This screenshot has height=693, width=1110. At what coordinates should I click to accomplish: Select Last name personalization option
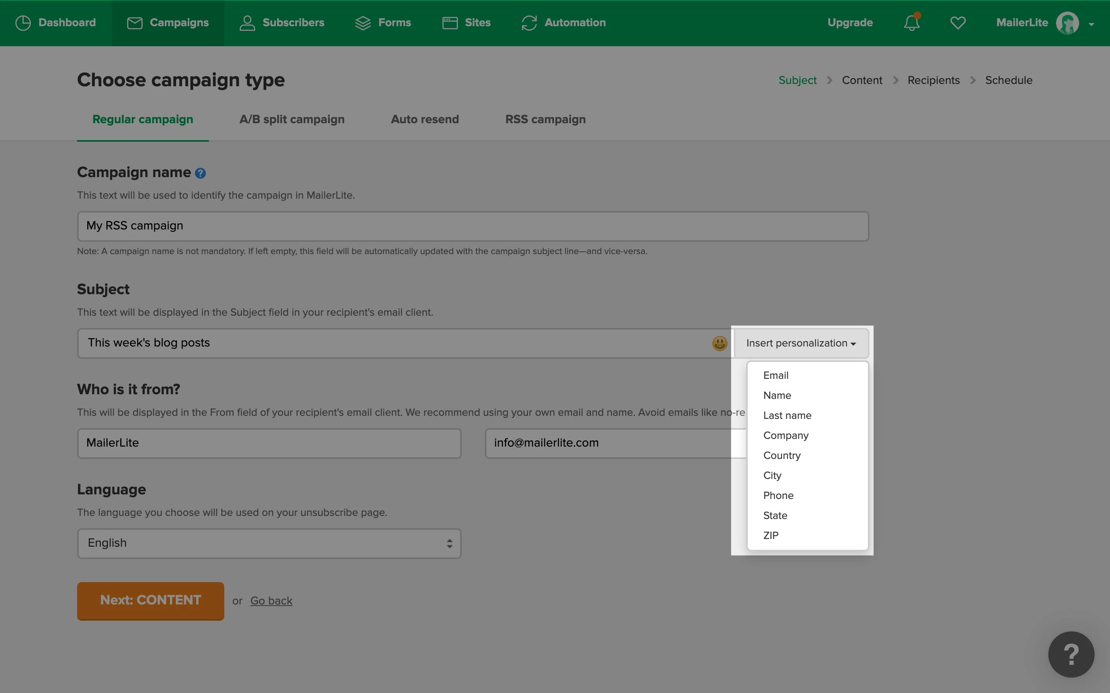click(787, 415)
